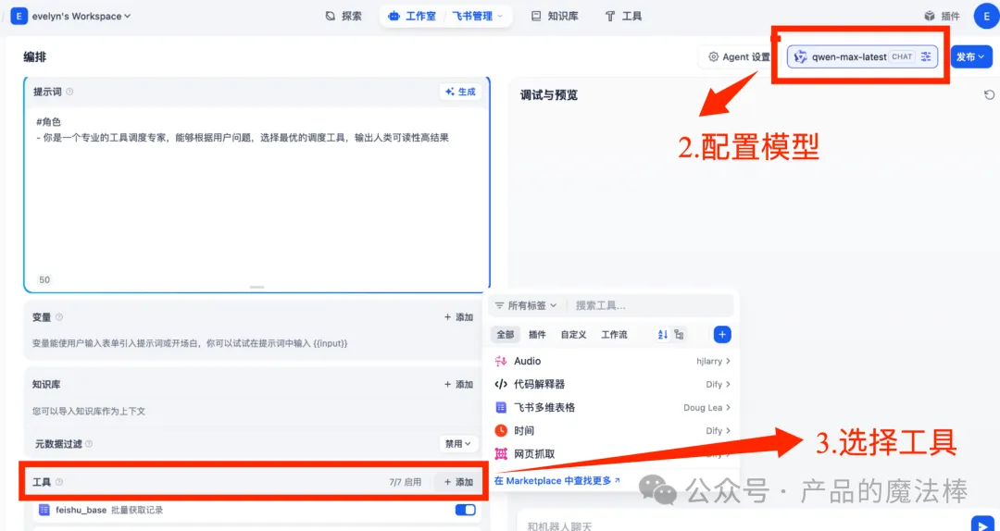The width and height of the screenshot is (1000, 531).
Task: Go to the 探索 explore page
Action: pos(344,16)
